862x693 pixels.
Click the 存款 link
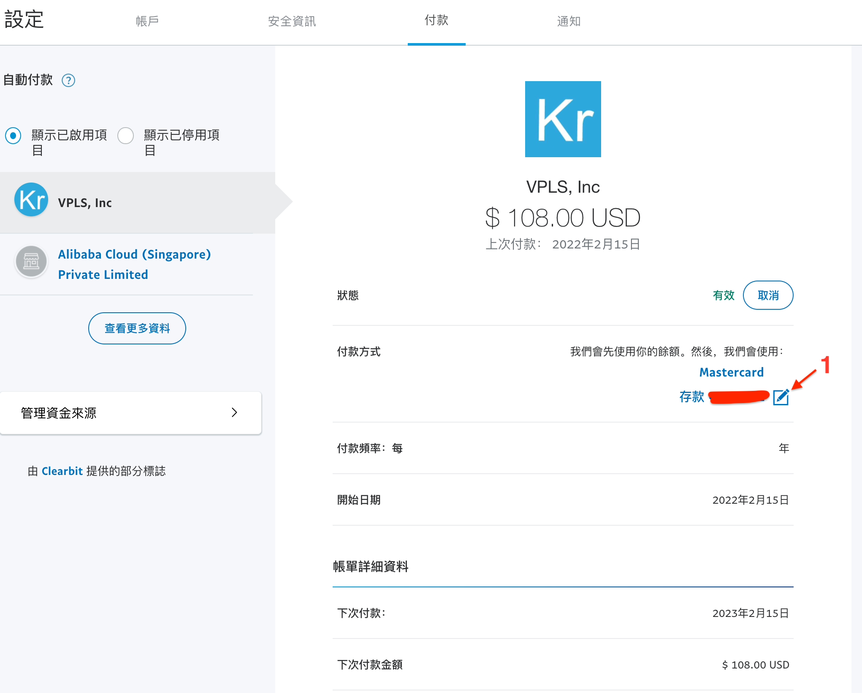point(691,397)
